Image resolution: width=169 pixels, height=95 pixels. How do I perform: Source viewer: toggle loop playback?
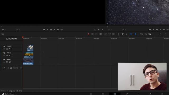pyautogui.click(x=62, y=30)
